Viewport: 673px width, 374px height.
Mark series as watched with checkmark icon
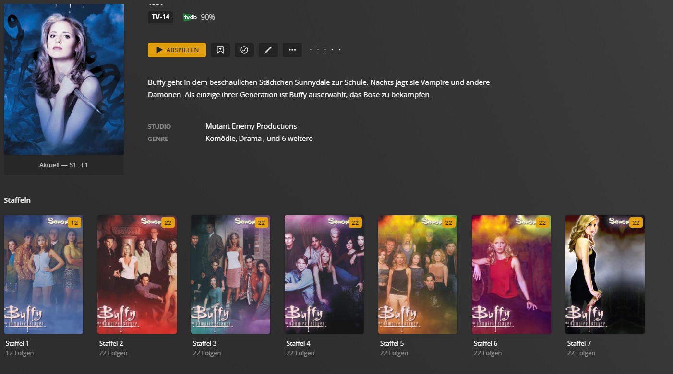244,50
